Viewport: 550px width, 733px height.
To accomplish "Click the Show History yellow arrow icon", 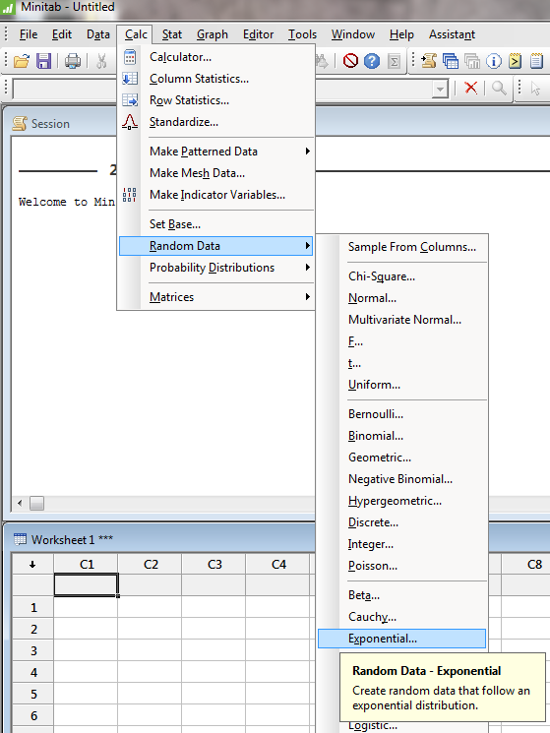I will click(x=515, y=61).
